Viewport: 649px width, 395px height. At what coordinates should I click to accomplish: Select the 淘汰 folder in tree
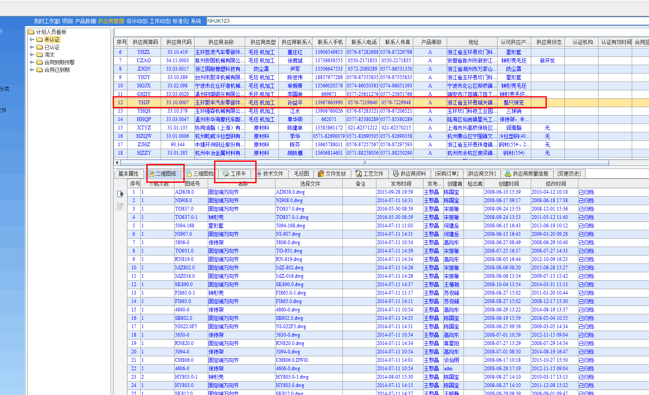(49, 55)
